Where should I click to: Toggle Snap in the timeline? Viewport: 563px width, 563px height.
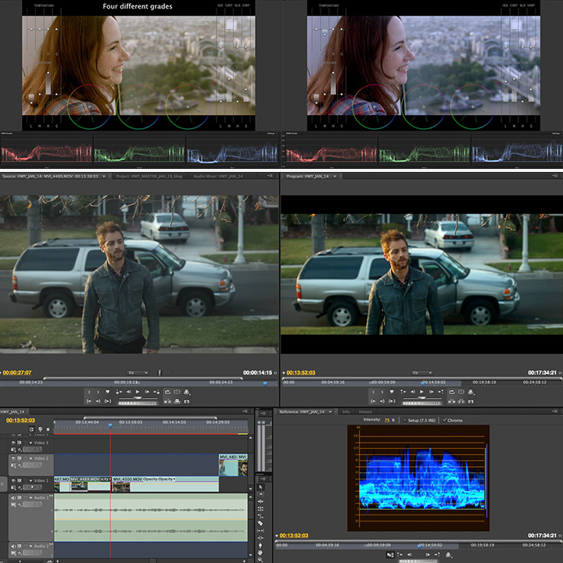click(32, 429)
